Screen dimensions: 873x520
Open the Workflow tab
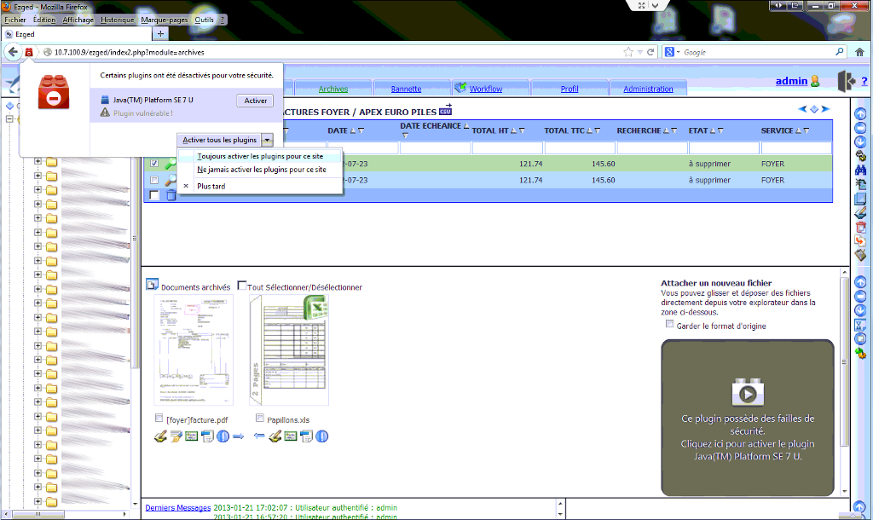pyautogui.click(x=485, y=89)
